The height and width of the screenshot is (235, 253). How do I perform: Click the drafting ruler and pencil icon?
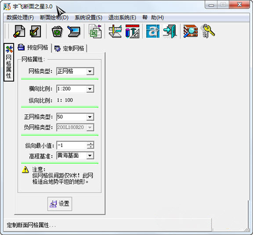[115, 31]
